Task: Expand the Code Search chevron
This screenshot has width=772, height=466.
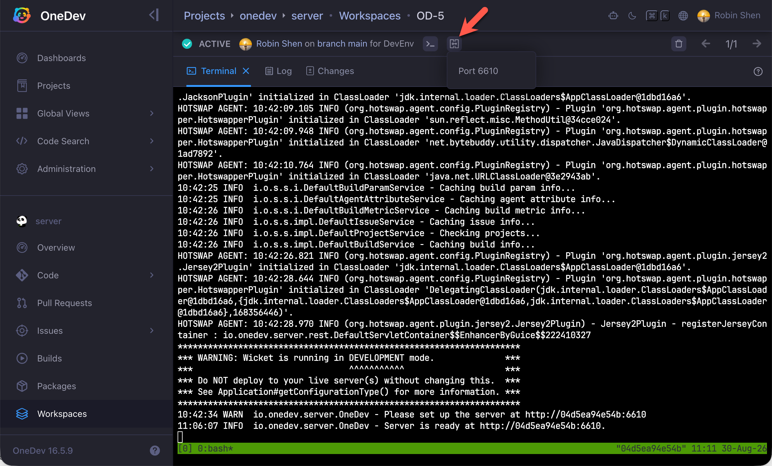Action: point(152,141)
